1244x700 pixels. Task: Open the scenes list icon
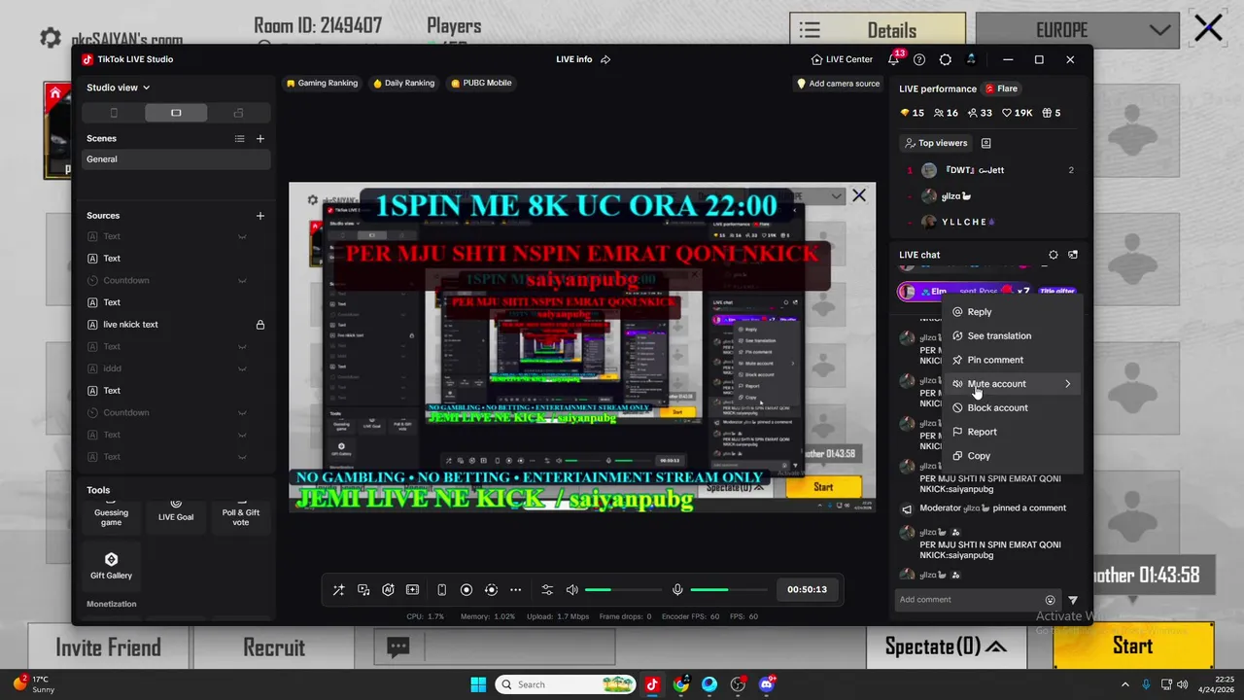coord(239,139)
